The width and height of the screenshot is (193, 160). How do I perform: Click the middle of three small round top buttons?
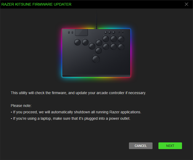coord(110,32)
